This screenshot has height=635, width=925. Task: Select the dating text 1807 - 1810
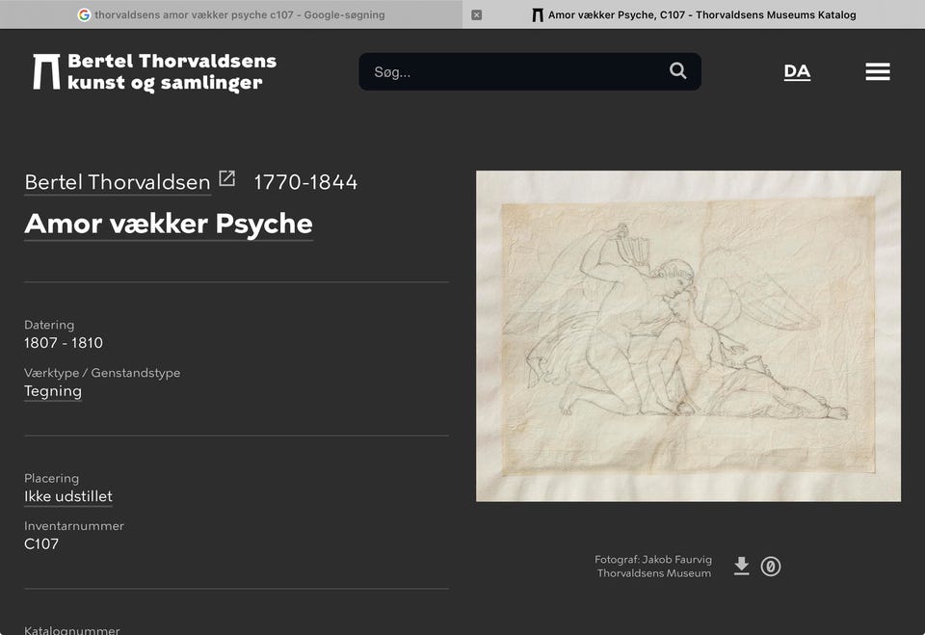click(64, 343)
